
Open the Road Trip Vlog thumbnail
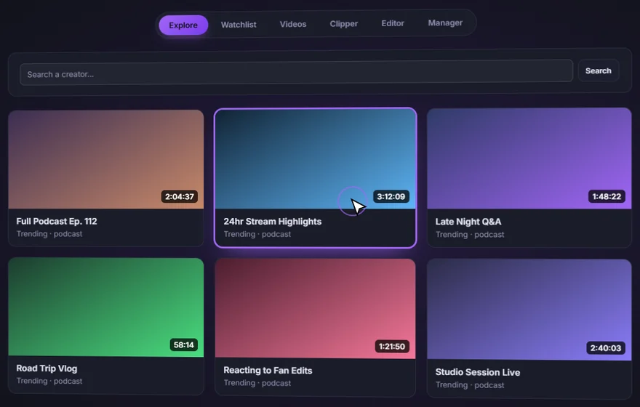(106, 307)
